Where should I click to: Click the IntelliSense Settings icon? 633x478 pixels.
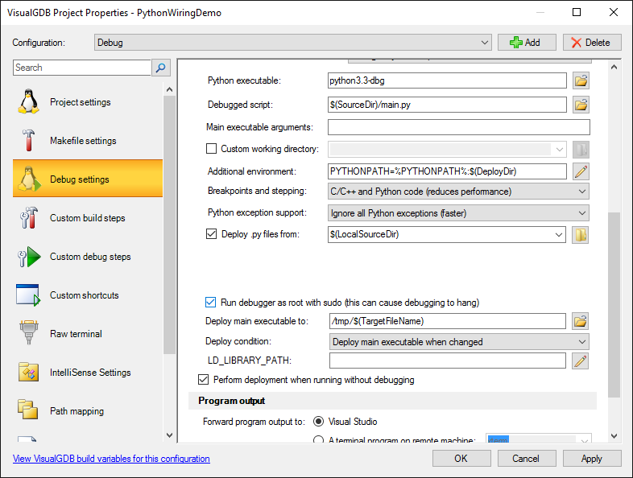[x=28, y=372]
